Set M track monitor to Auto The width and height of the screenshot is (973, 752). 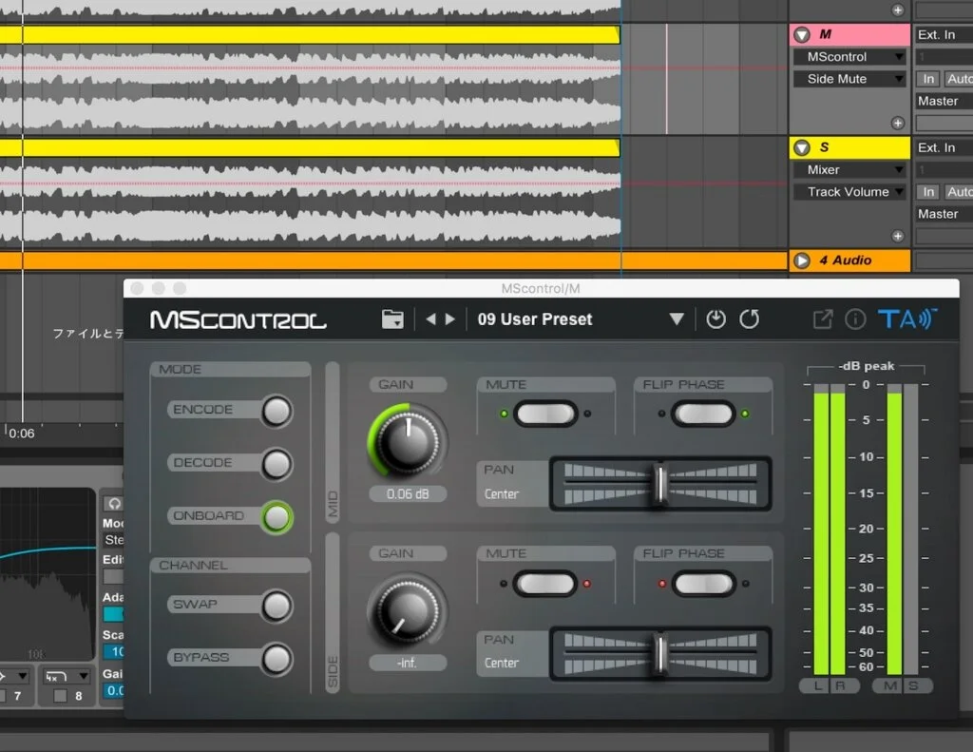959,79
